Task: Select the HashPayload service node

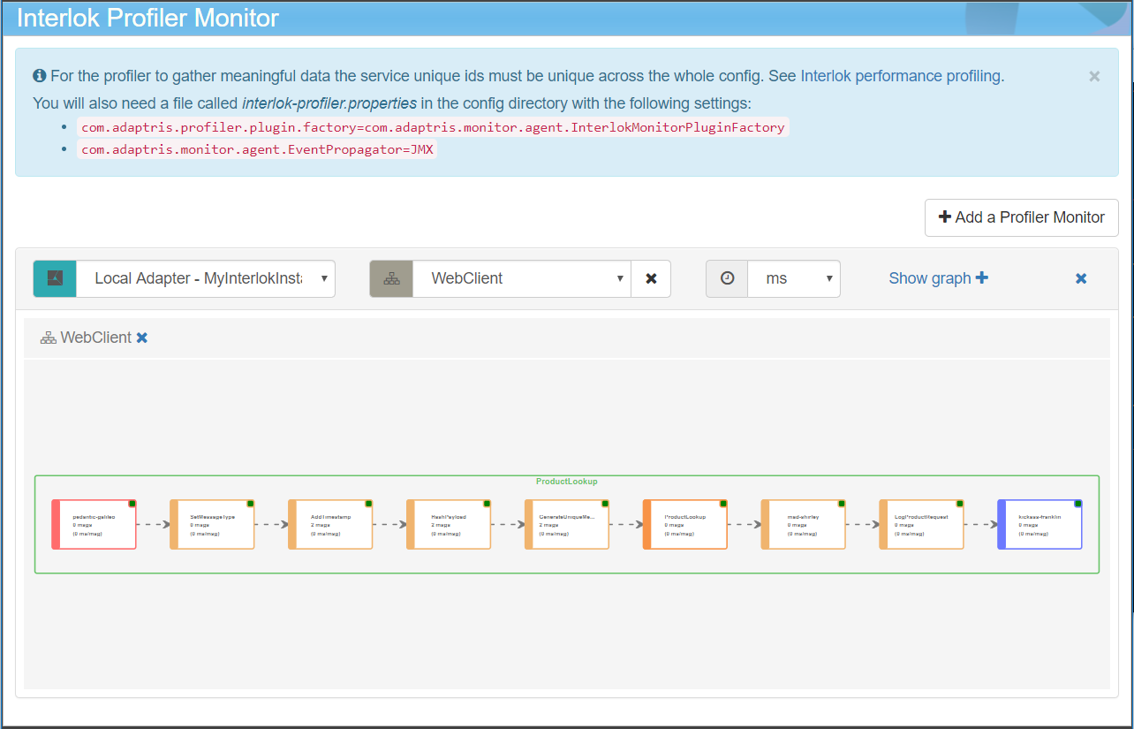Action: [449, 525]
